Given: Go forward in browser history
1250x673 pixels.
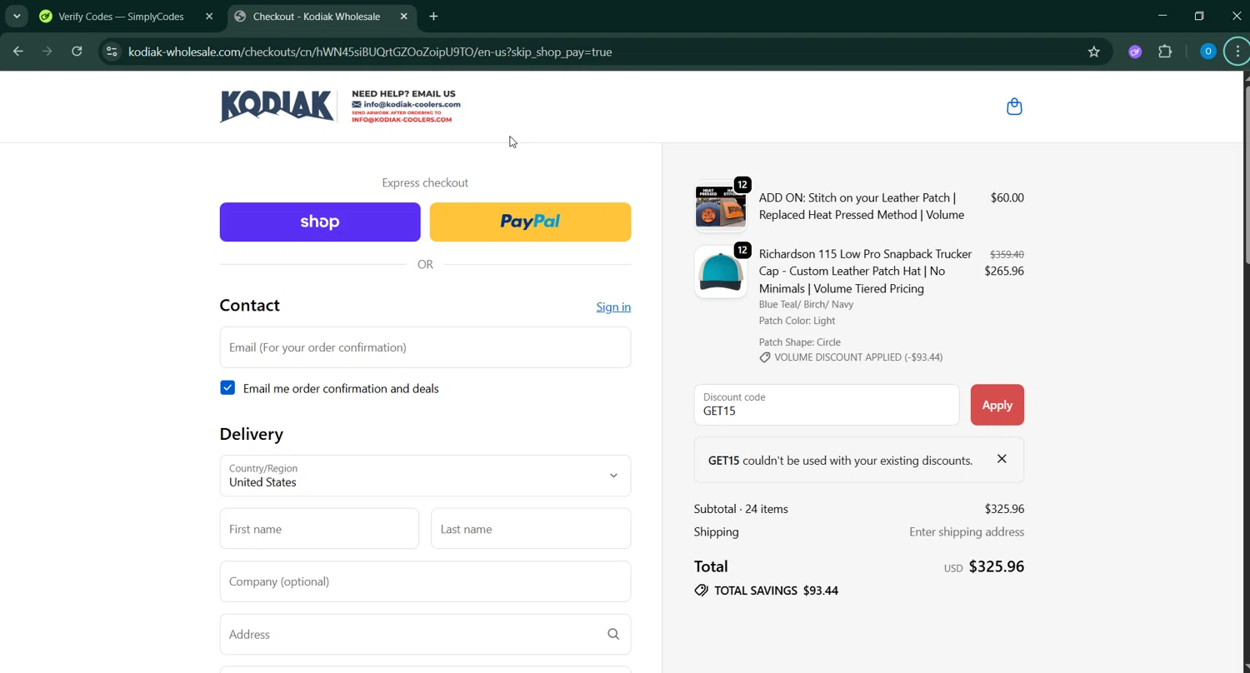Looking at the screenshot, I should (x=47, y=52).
